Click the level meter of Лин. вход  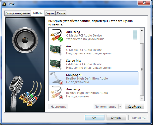(x=135, y=35)
